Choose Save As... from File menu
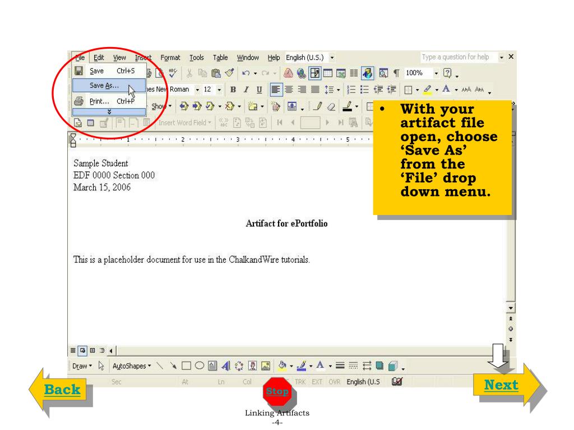The height and width of the screenshot is (430, 574). click(x=109, y=86)
